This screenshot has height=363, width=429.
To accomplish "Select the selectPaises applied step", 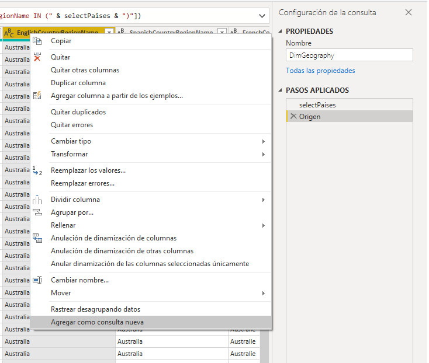I will [350, 105].
